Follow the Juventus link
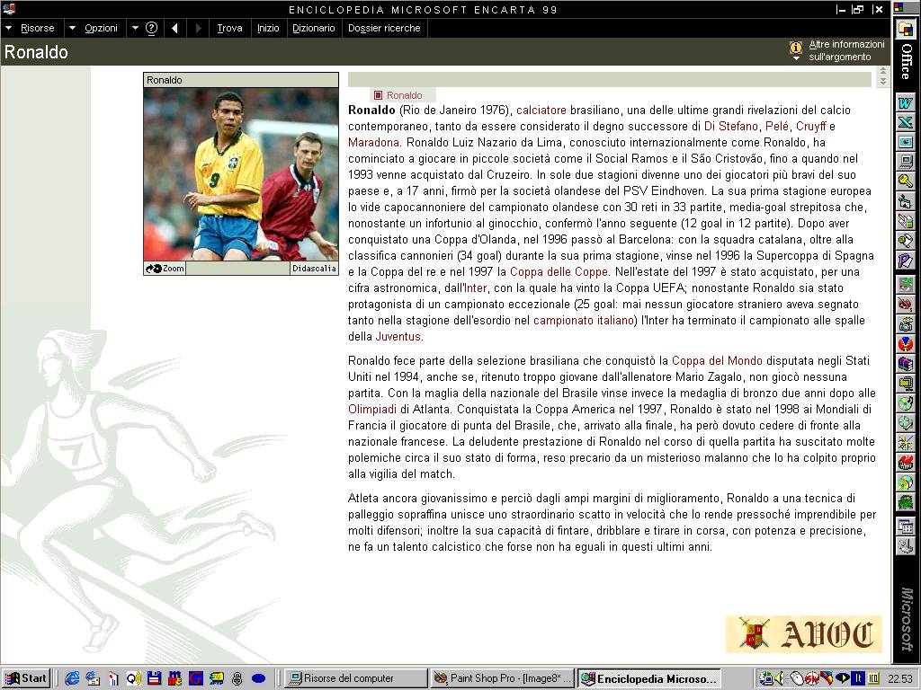This screenshot has width=921, height=690. click(x=398, y=337)
